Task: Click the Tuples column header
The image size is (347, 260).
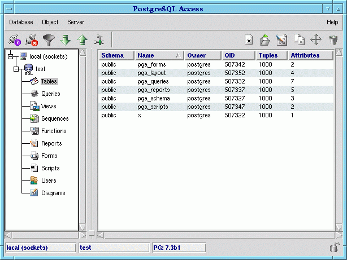Action: pyautogui.click(x=268, y=55)
